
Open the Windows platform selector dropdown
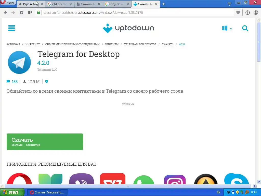click(x=227, y=28)
